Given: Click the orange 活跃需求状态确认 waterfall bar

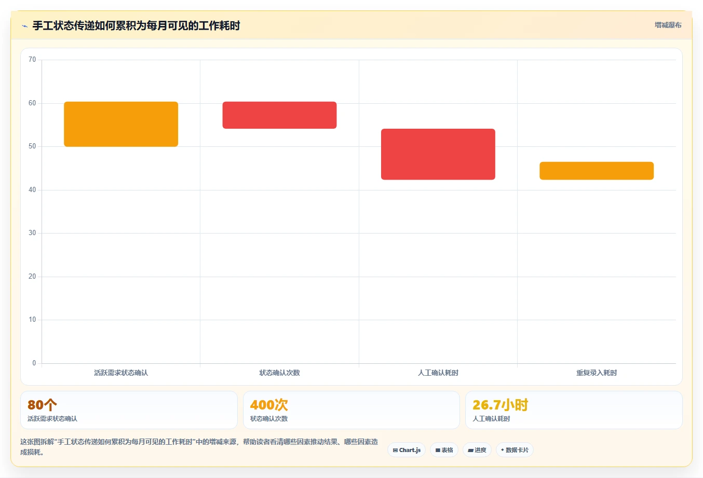Looking at the screenshot, I should coord(121,124).
